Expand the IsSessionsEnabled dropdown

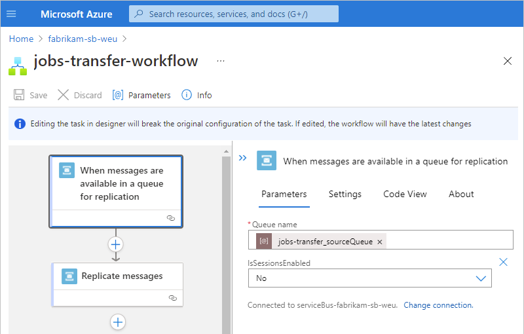pyautogui.click(x=481, y=278)
